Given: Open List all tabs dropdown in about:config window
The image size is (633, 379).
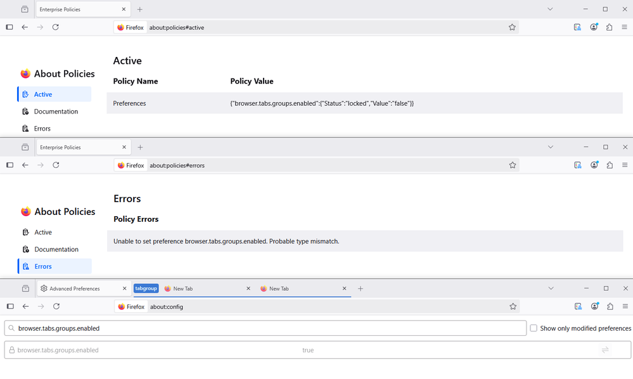Looking at the screenshot, I should [x=550, y=288].
